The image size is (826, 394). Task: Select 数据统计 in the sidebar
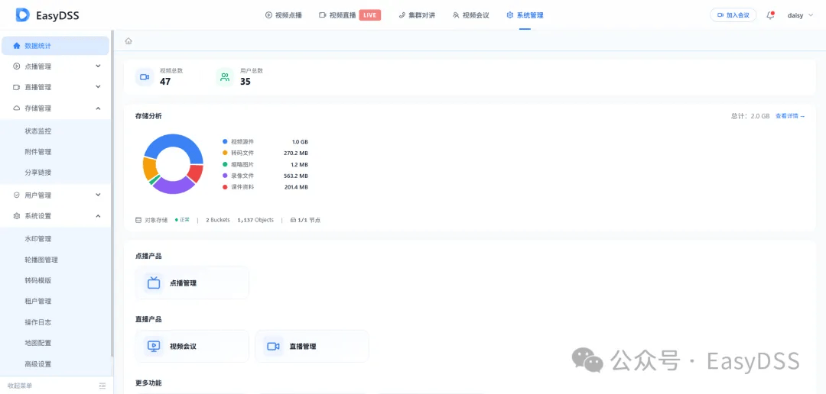pos(55,46)
